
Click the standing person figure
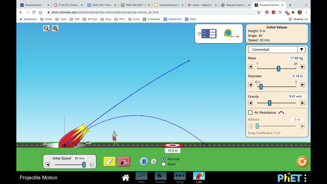tap(115, 138)
